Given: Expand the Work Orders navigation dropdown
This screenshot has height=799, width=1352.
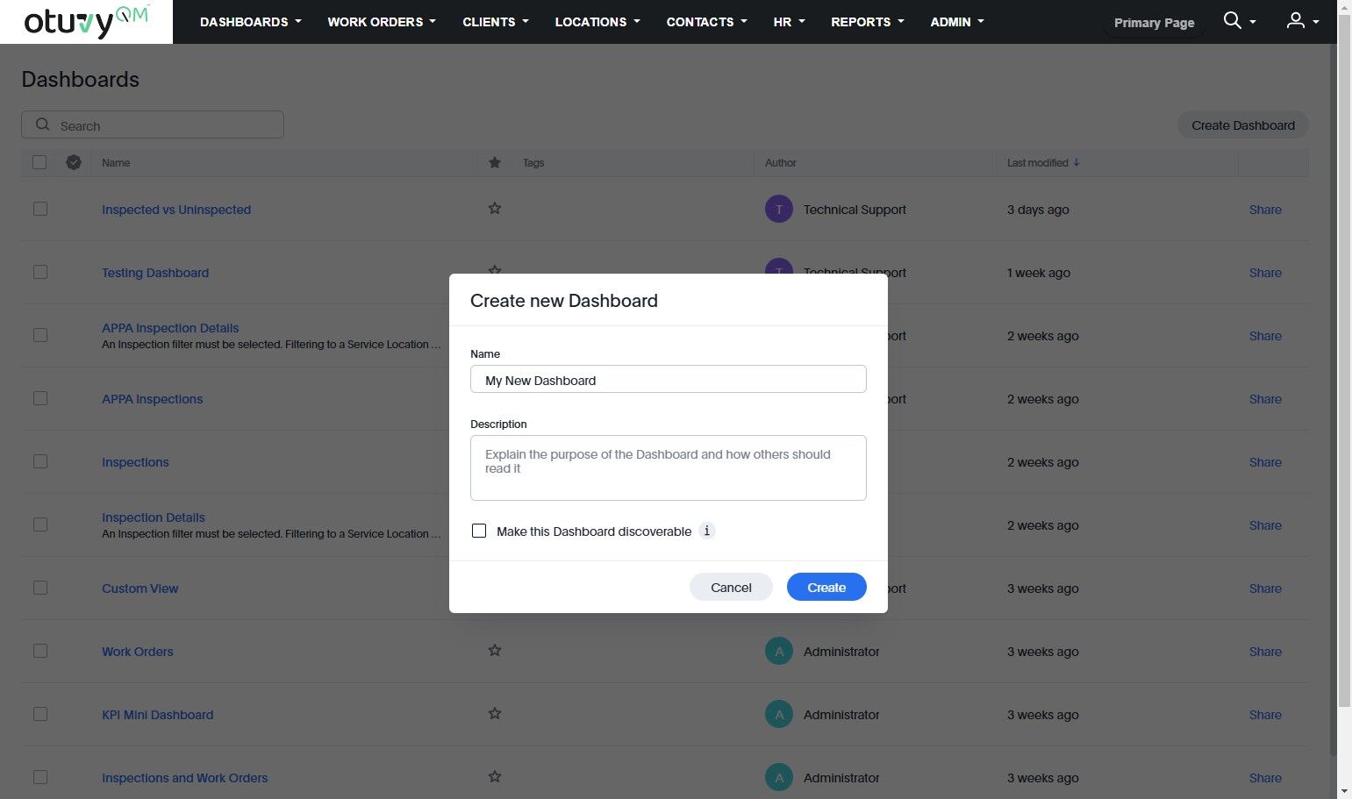Looking at the screenshot, I should coord(382,22).
